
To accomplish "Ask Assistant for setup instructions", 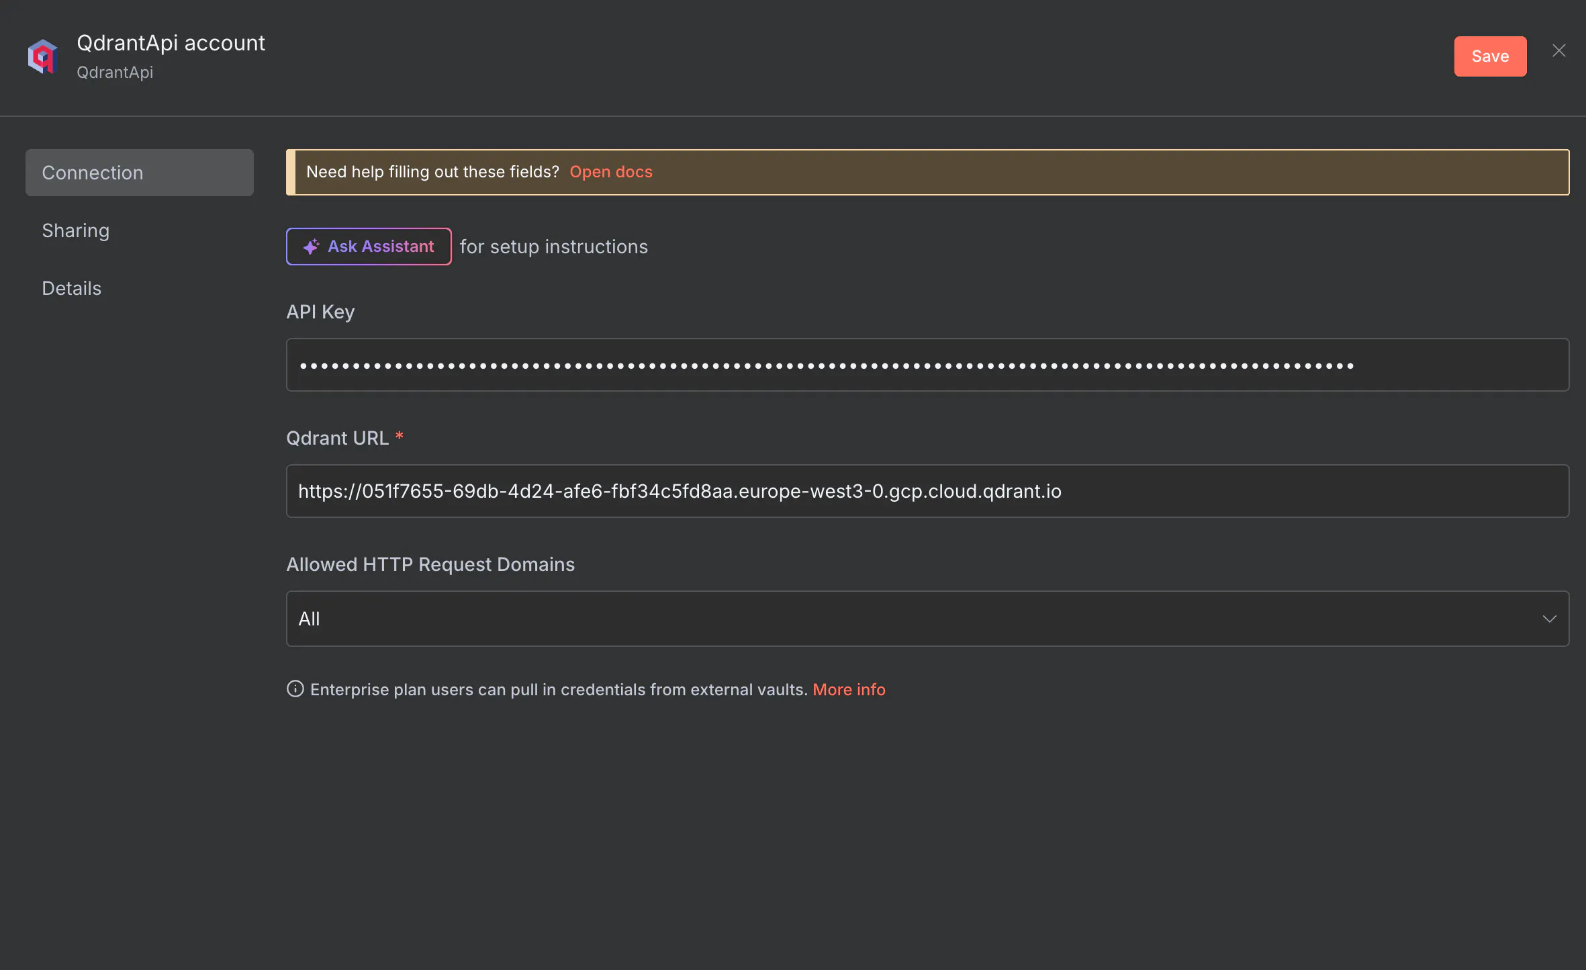I will point(369,247).
